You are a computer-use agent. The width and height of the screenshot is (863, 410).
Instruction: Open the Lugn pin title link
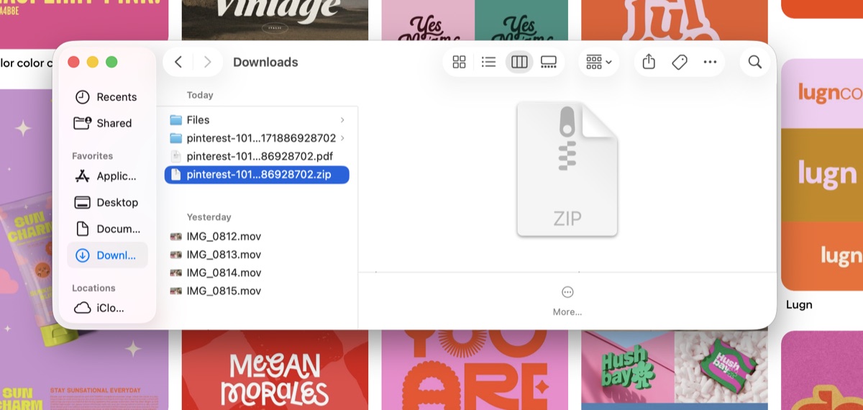click(799, 304)
